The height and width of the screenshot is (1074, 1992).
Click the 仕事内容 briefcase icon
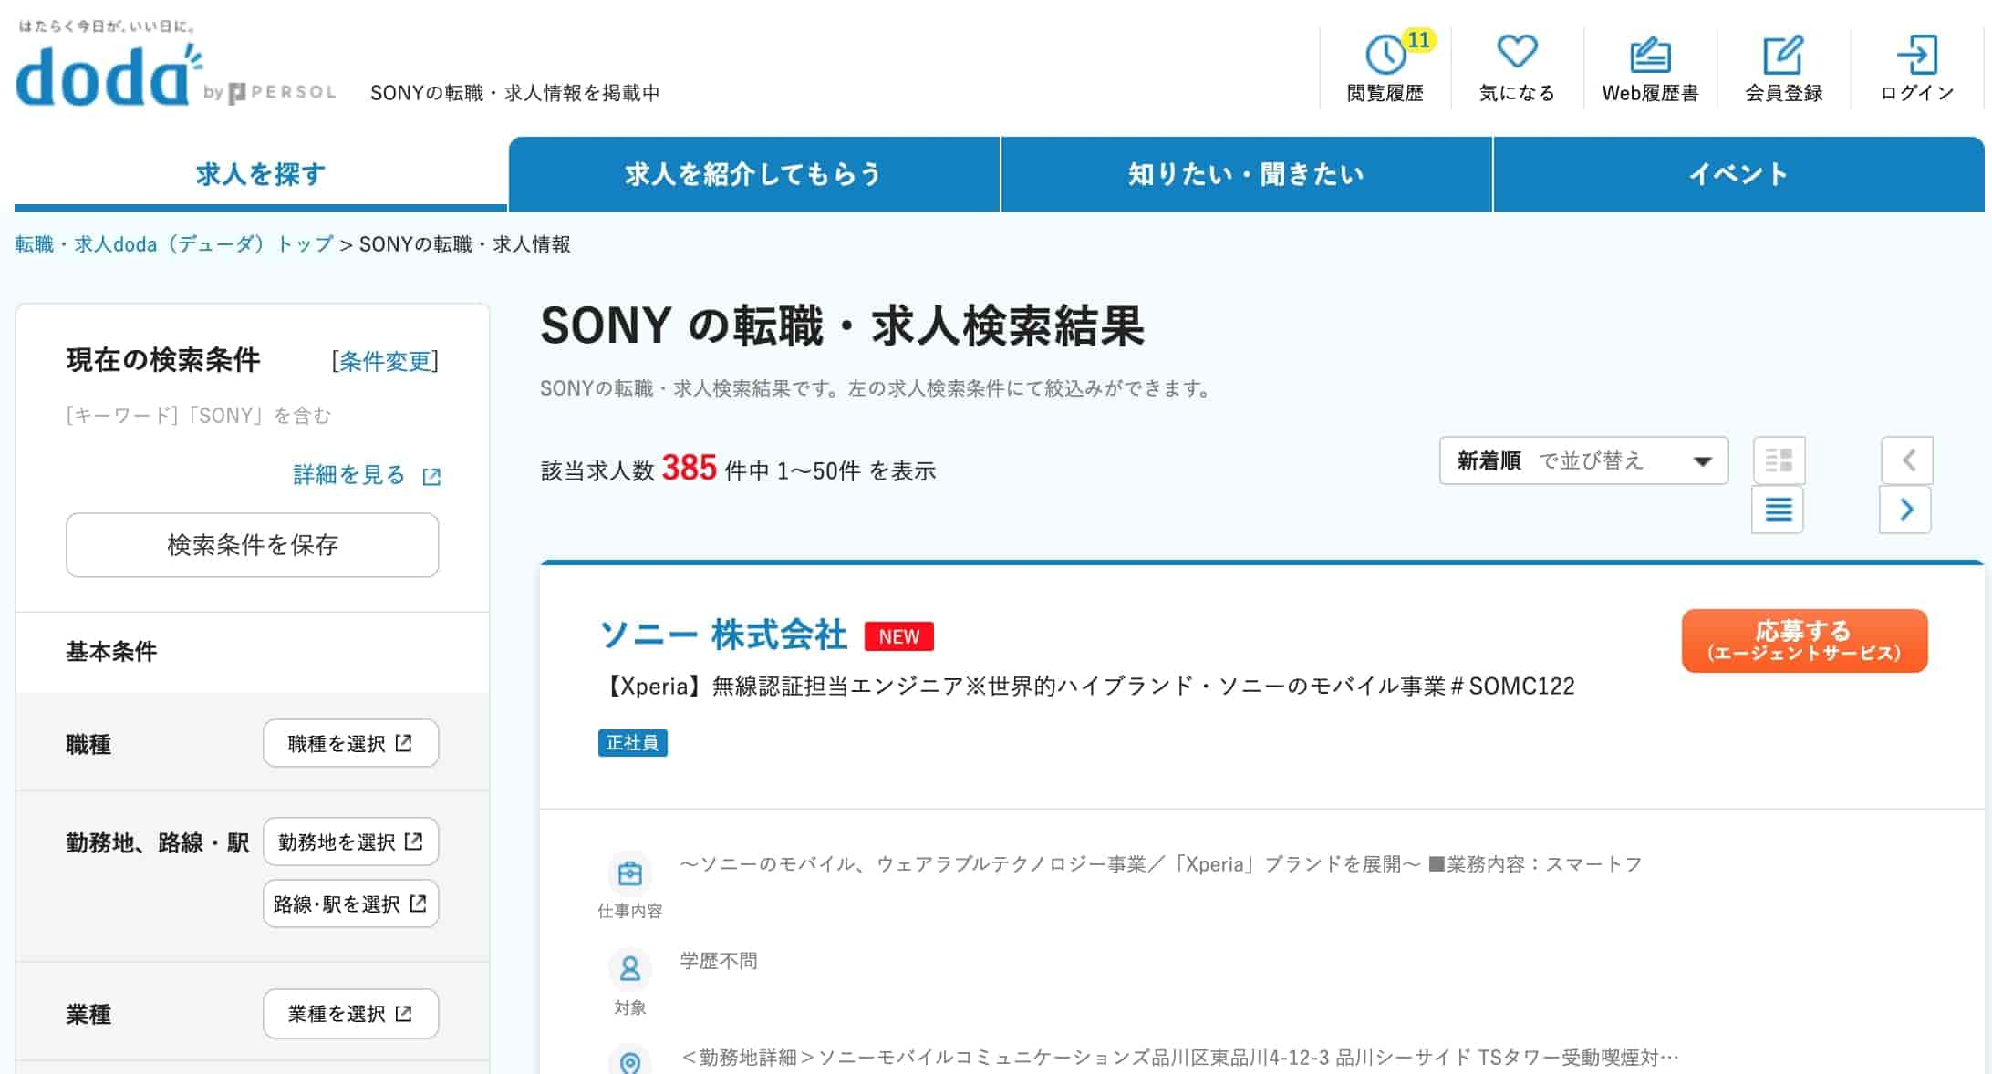click(x=630, y=873)
